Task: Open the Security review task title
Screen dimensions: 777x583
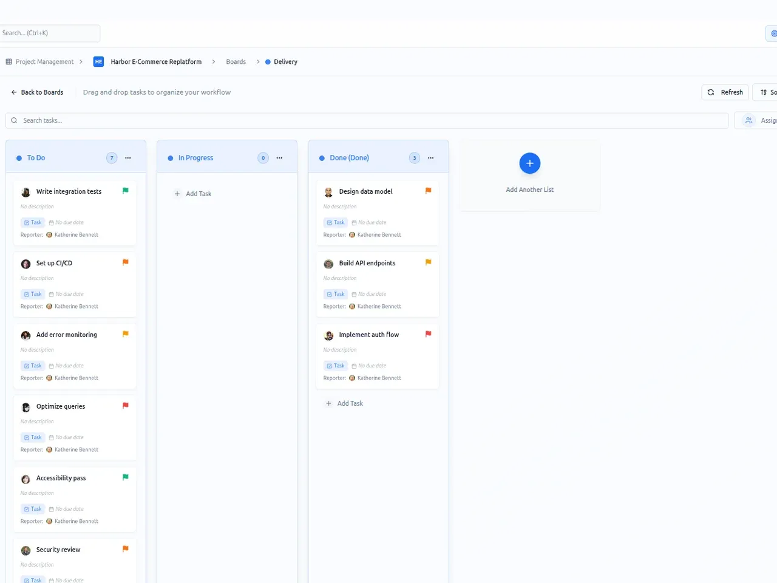Action: [x=58, y=550]
